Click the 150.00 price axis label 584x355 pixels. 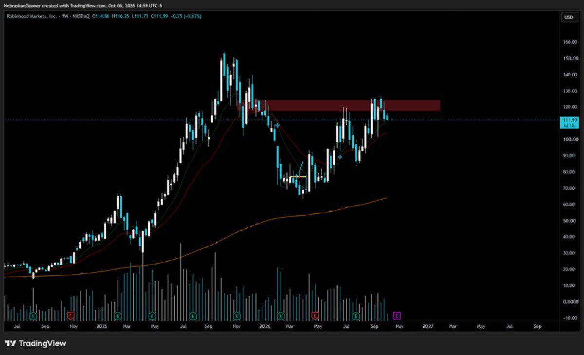[x=569, y=58]
